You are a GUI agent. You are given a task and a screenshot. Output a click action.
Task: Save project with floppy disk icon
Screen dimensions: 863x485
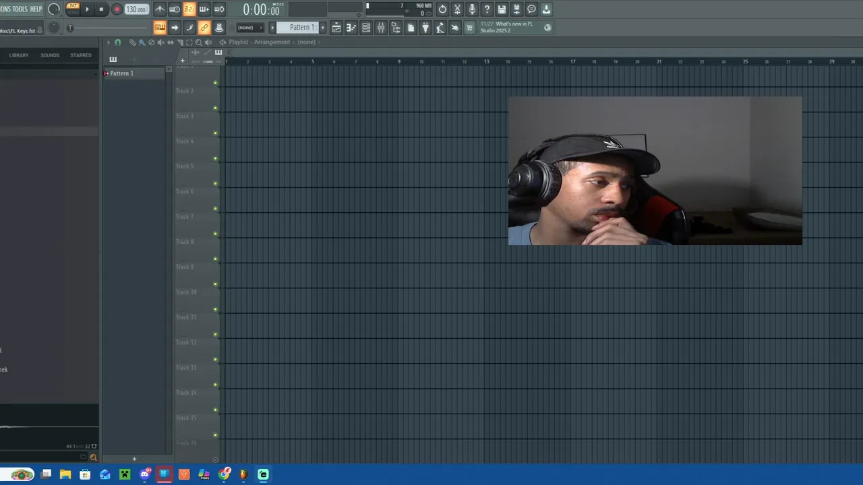click(502, 9)
